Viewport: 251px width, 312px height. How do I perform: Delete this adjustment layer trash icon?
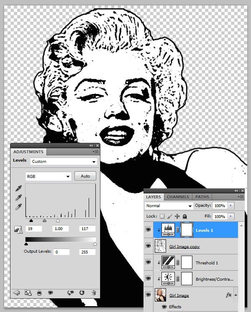click(x=94, y=293)
